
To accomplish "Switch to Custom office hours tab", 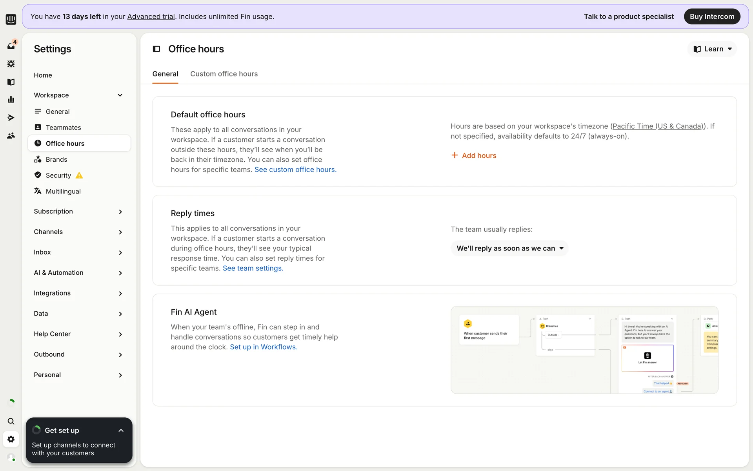I will (x=224, y=74).
